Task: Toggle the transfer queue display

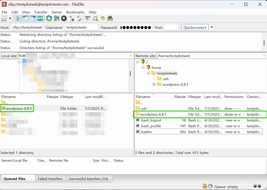Action: tap(40, 18)
